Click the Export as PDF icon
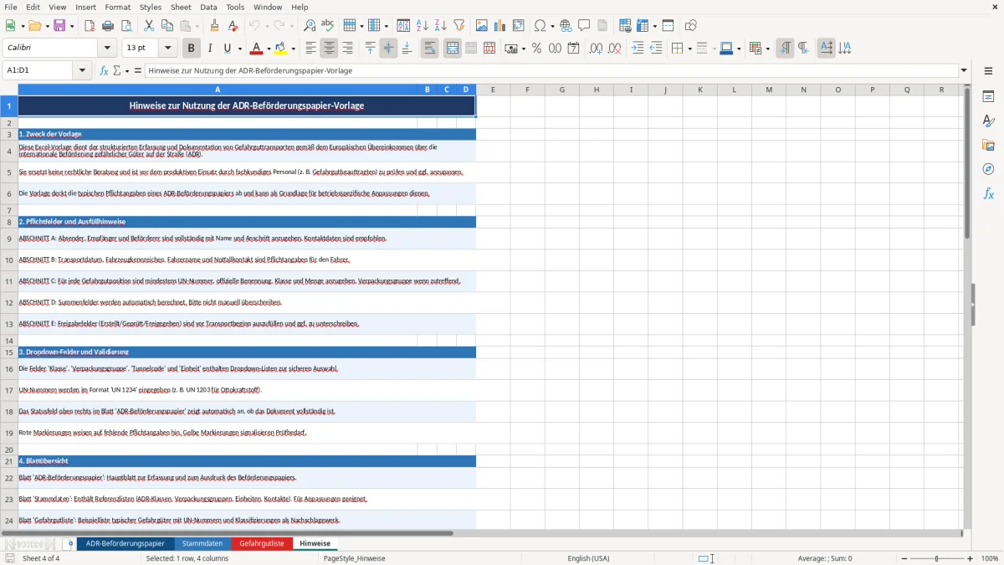The height and width of the screenshot is (565, 1004). tap(90, 26)
